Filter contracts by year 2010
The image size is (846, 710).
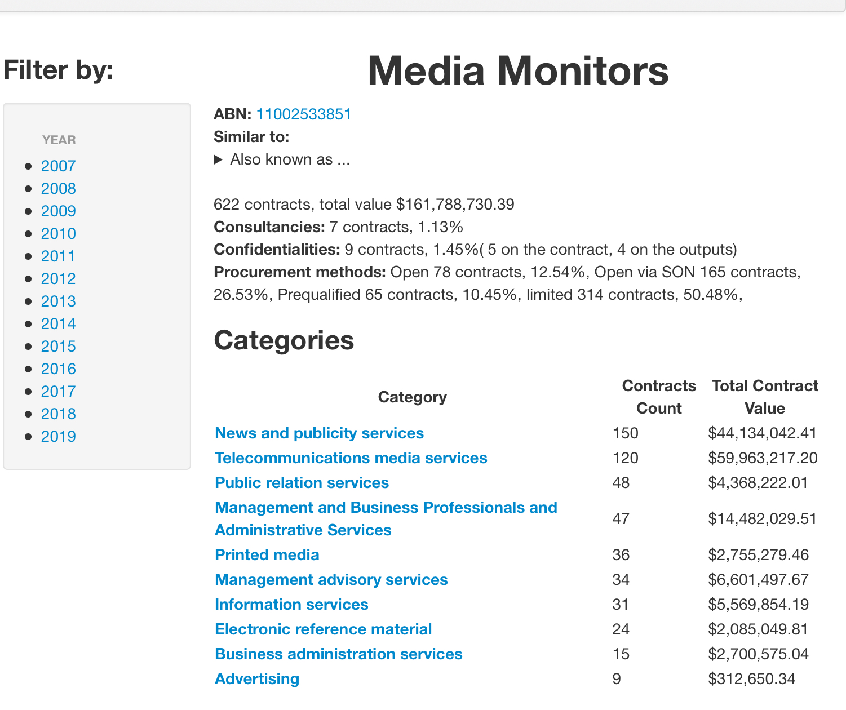point(58,234)
